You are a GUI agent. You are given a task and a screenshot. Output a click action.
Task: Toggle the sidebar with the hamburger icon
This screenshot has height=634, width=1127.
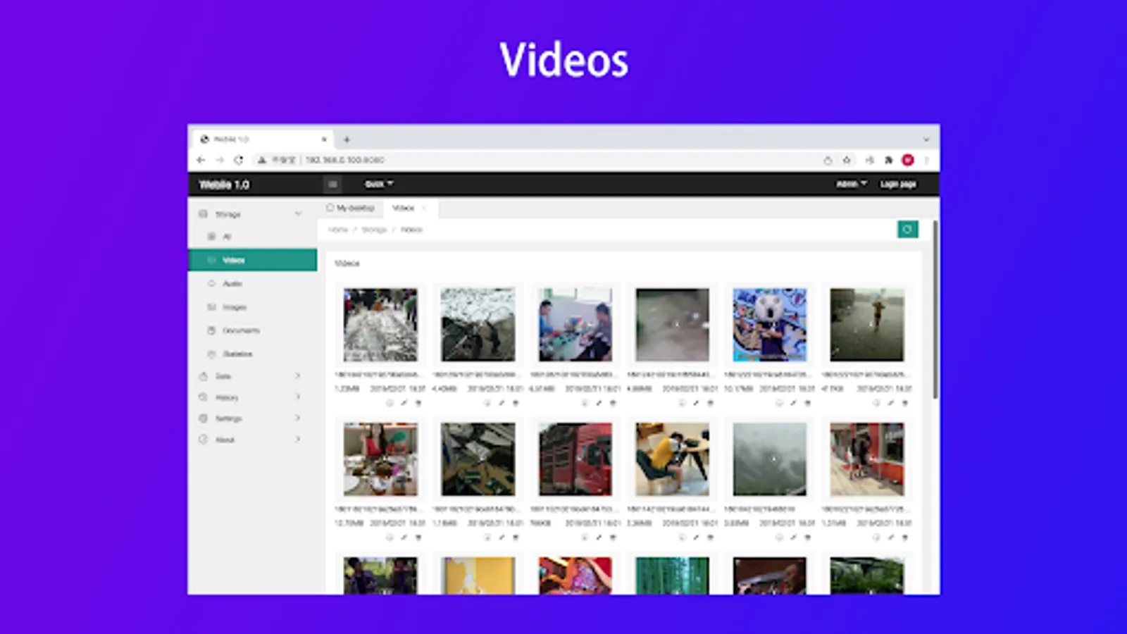332,185
